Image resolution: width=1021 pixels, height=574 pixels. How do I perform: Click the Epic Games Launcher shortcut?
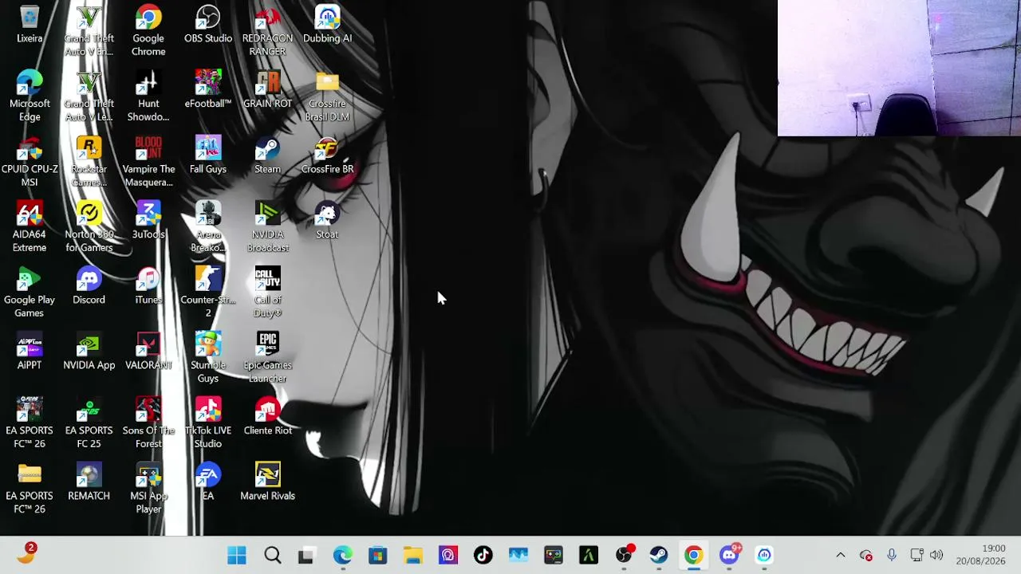(x=267, y=358)
